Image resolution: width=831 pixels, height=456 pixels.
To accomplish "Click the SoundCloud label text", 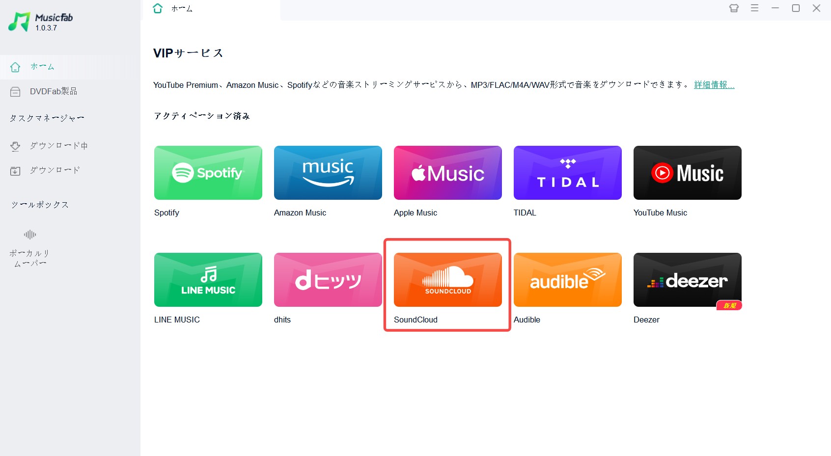I will [x=415, y=320].
